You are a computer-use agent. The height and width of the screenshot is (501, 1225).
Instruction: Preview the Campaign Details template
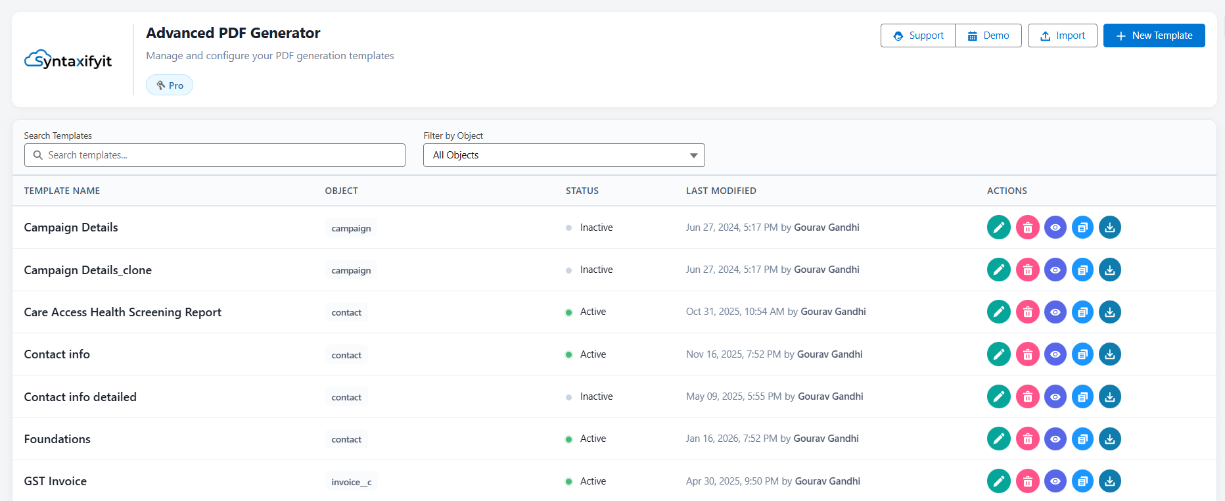[x=1055, y=227]
